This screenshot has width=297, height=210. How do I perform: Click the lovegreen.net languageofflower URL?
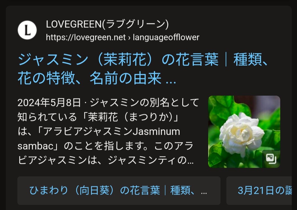point(123,37)
